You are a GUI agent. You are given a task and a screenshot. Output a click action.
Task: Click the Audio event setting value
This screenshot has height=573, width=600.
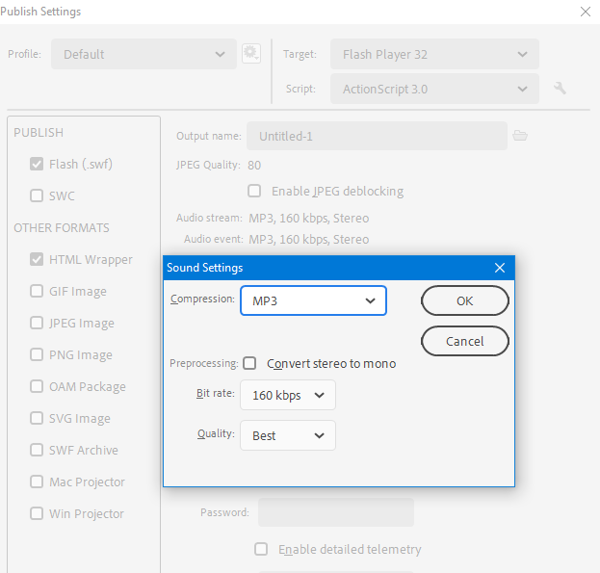309,239
